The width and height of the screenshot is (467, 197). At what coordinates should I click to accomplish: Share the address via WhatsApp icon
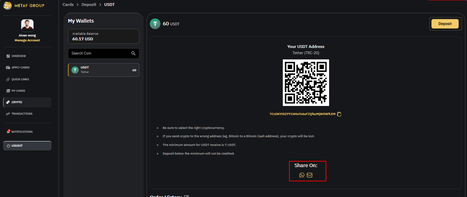302,175
